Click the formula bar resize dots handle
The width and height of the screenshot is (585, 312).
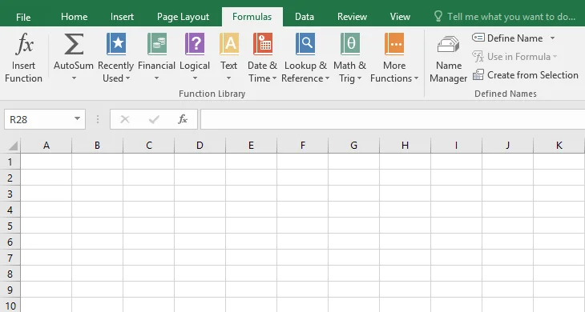coord(98,119)
